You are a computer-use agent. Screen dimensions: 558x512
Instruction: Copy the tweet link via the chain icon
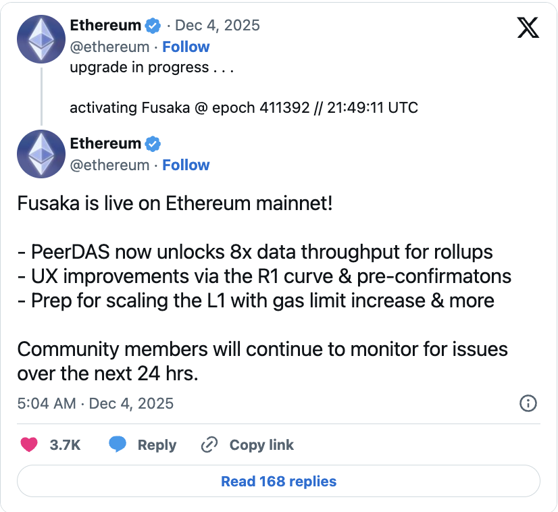tap(209, 444)
